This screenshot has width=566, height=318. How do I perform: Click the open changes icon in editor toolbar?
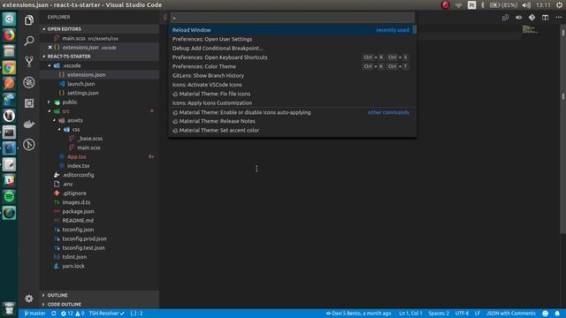pyautogui.click(x=505, y=18)
